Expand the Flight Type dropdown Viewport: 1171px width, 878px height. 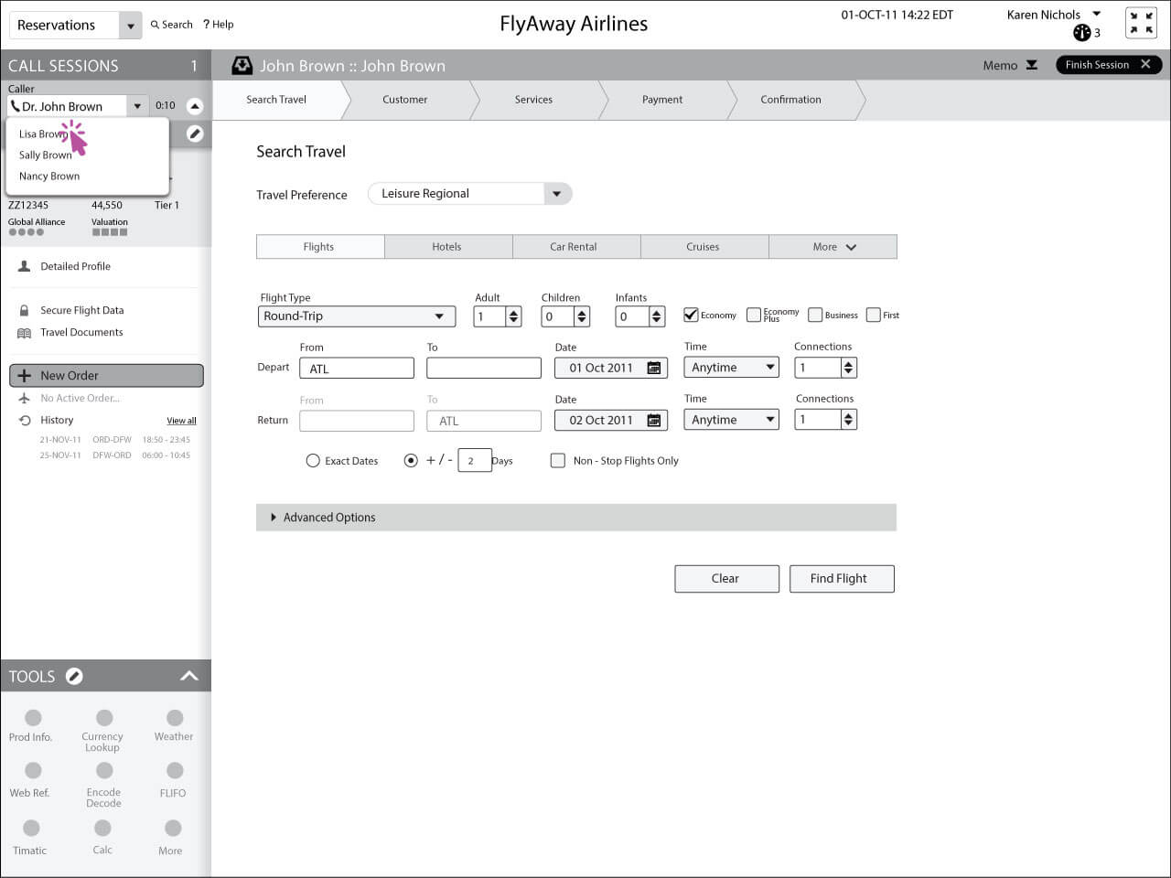[x=439, y=316]
